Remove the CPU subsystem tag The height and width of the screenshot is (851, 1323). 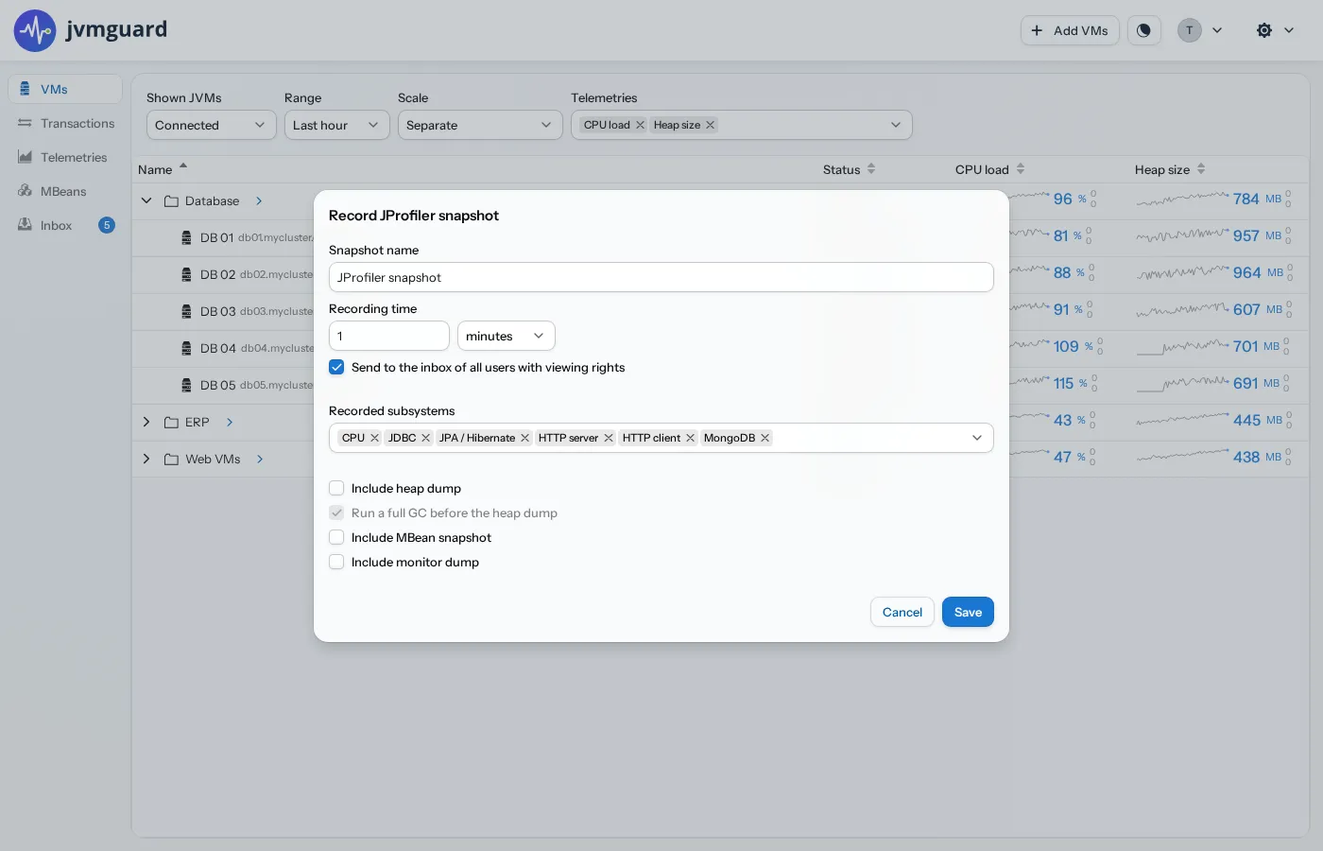pos(375,438)
